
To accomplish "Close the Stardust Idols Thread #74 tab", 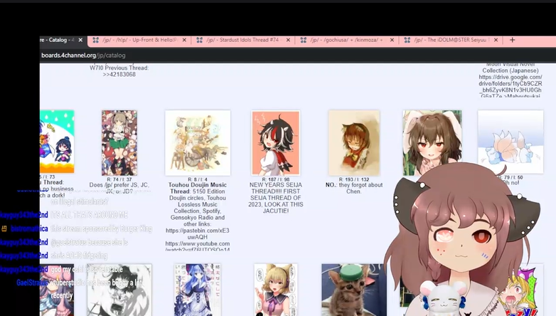I will [x=288, y=41].
